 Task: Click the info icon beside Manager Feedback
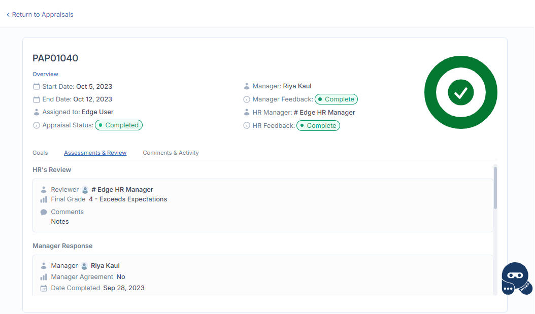247,99
